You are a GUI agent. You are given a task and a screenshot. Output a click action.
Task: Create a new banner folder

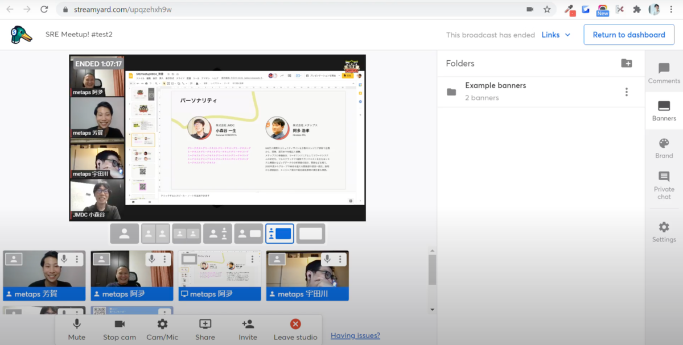[x=626, y=63]
